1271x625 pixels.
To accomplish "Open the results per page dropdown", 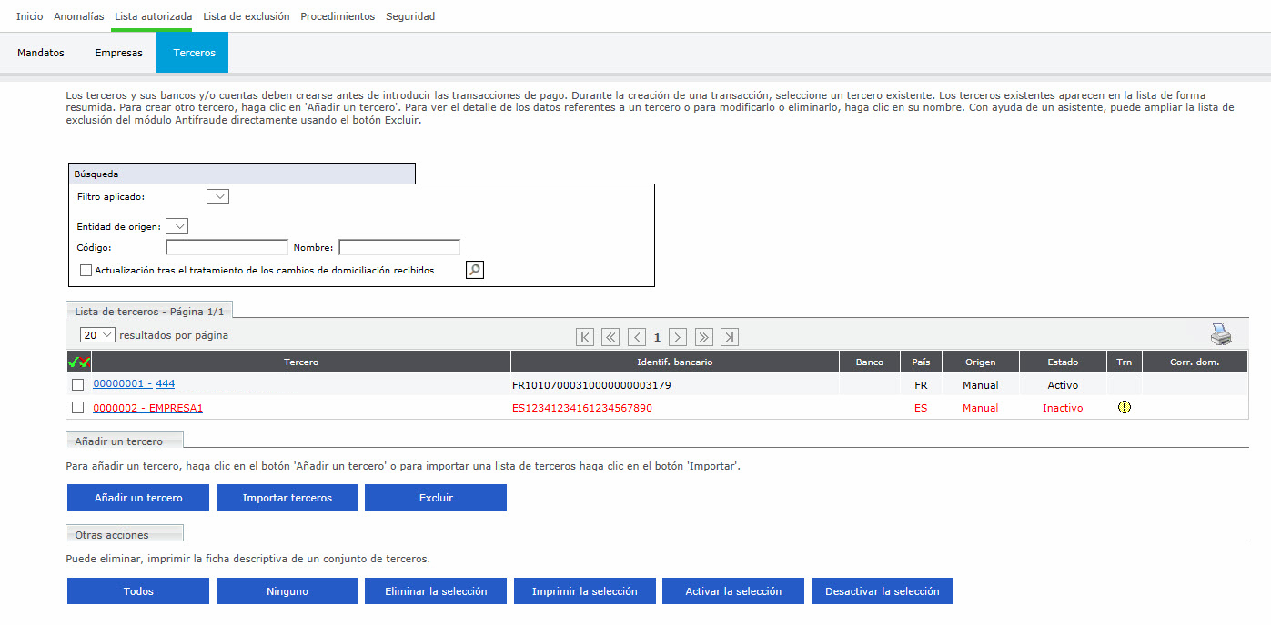I will [97, 335].
